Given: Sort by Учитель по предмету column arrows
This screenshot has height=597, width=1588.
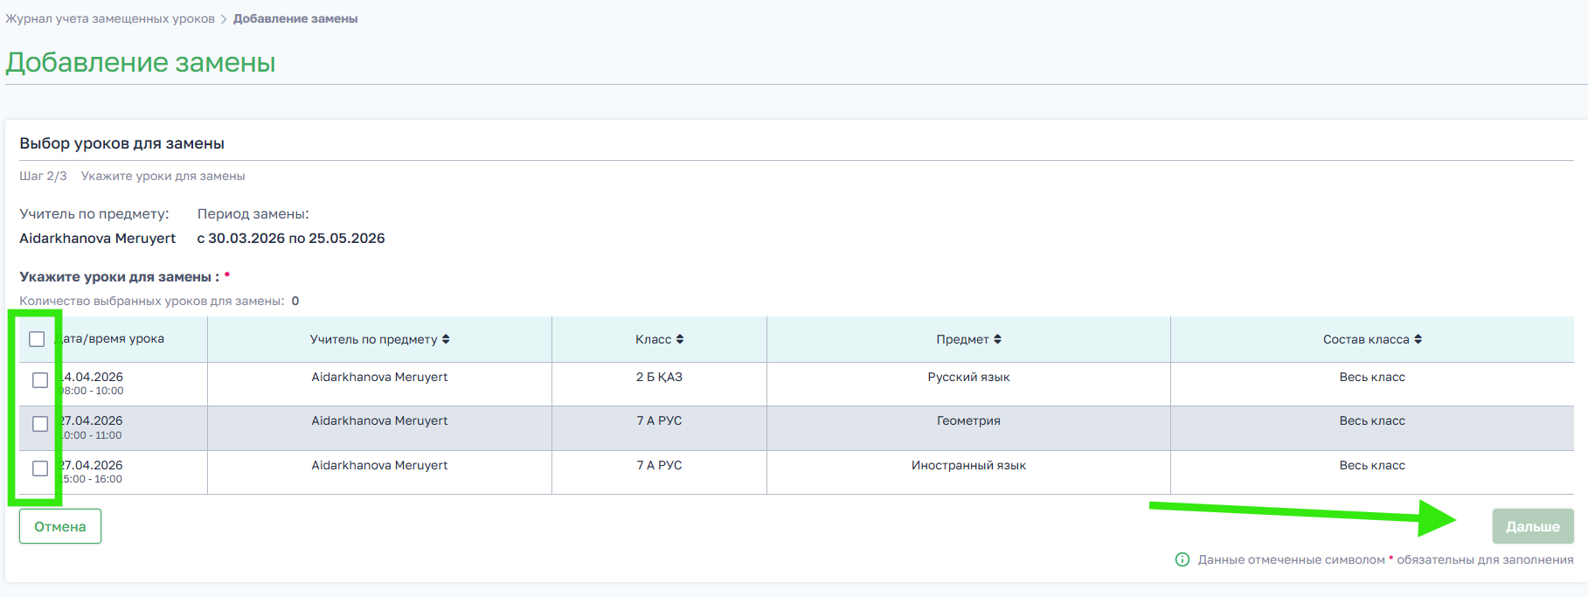Looking at the screenshot, I should click(x=446, y=339).
